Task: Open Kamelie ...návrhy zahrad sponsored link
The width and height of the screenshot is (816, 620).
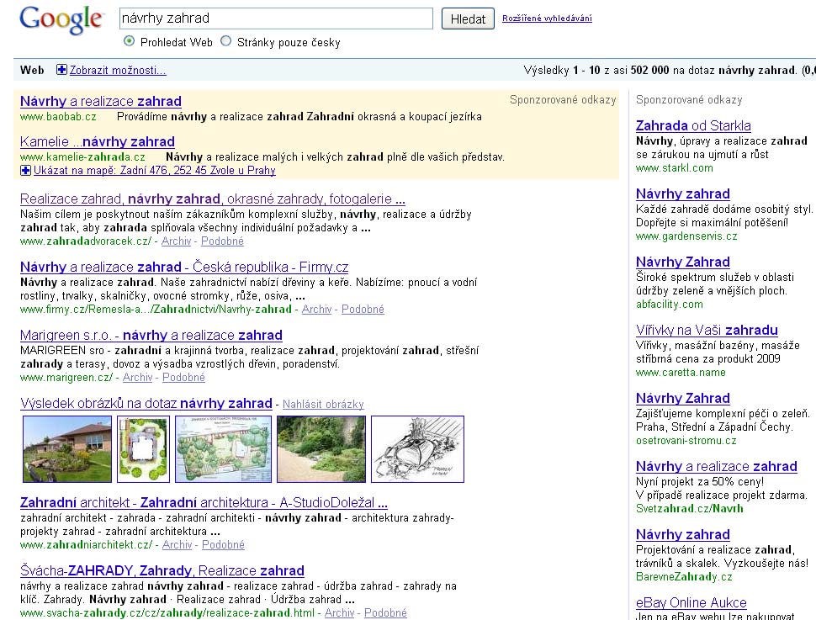Action: [98, 141]
